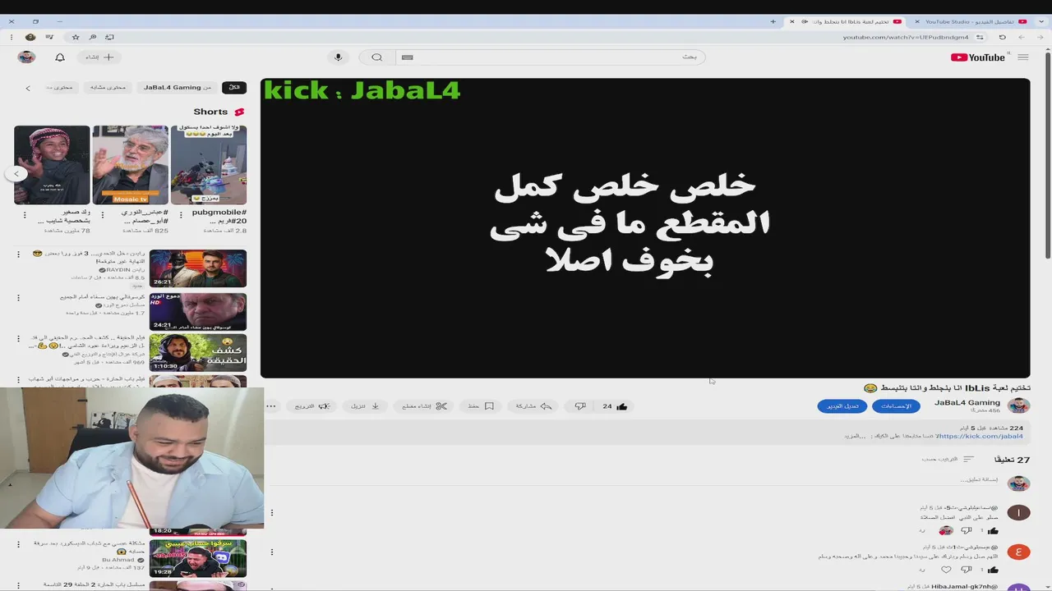The height and width of the screenshot is (591, 1052).
Task: Open JaBaL4 Gaming channel name
Action: click(967, 402)
